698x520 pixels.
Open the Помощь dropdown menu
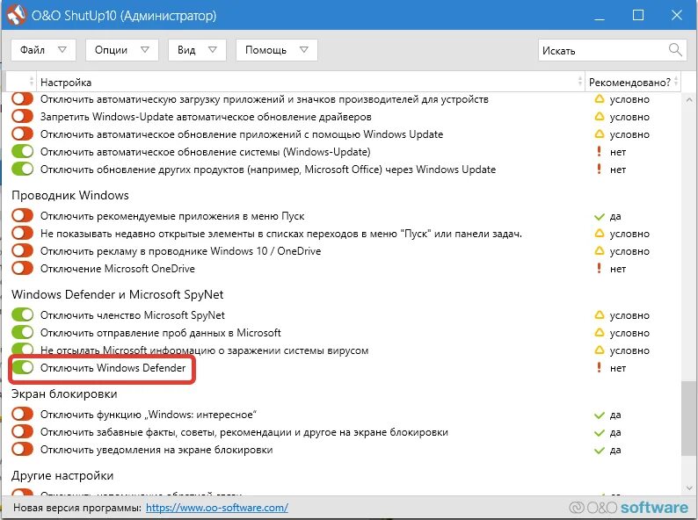click(276, 50)
